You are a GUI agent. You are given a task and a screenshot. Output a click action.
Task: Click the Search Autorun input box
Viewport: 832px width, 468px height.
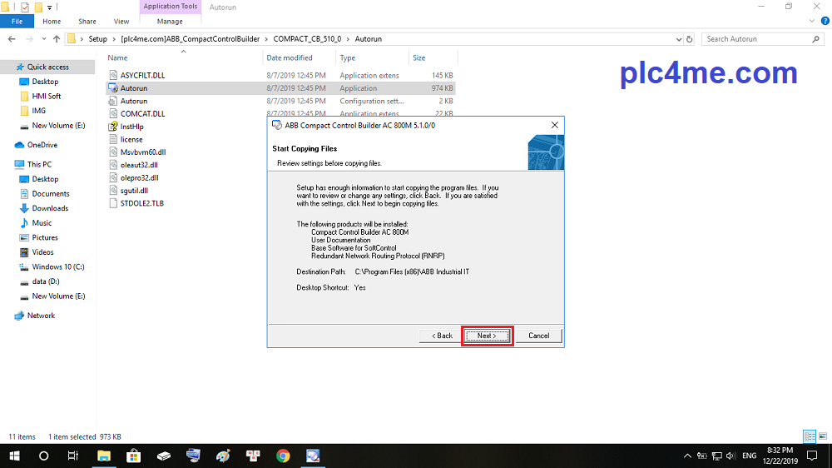(x=755, y=39)
